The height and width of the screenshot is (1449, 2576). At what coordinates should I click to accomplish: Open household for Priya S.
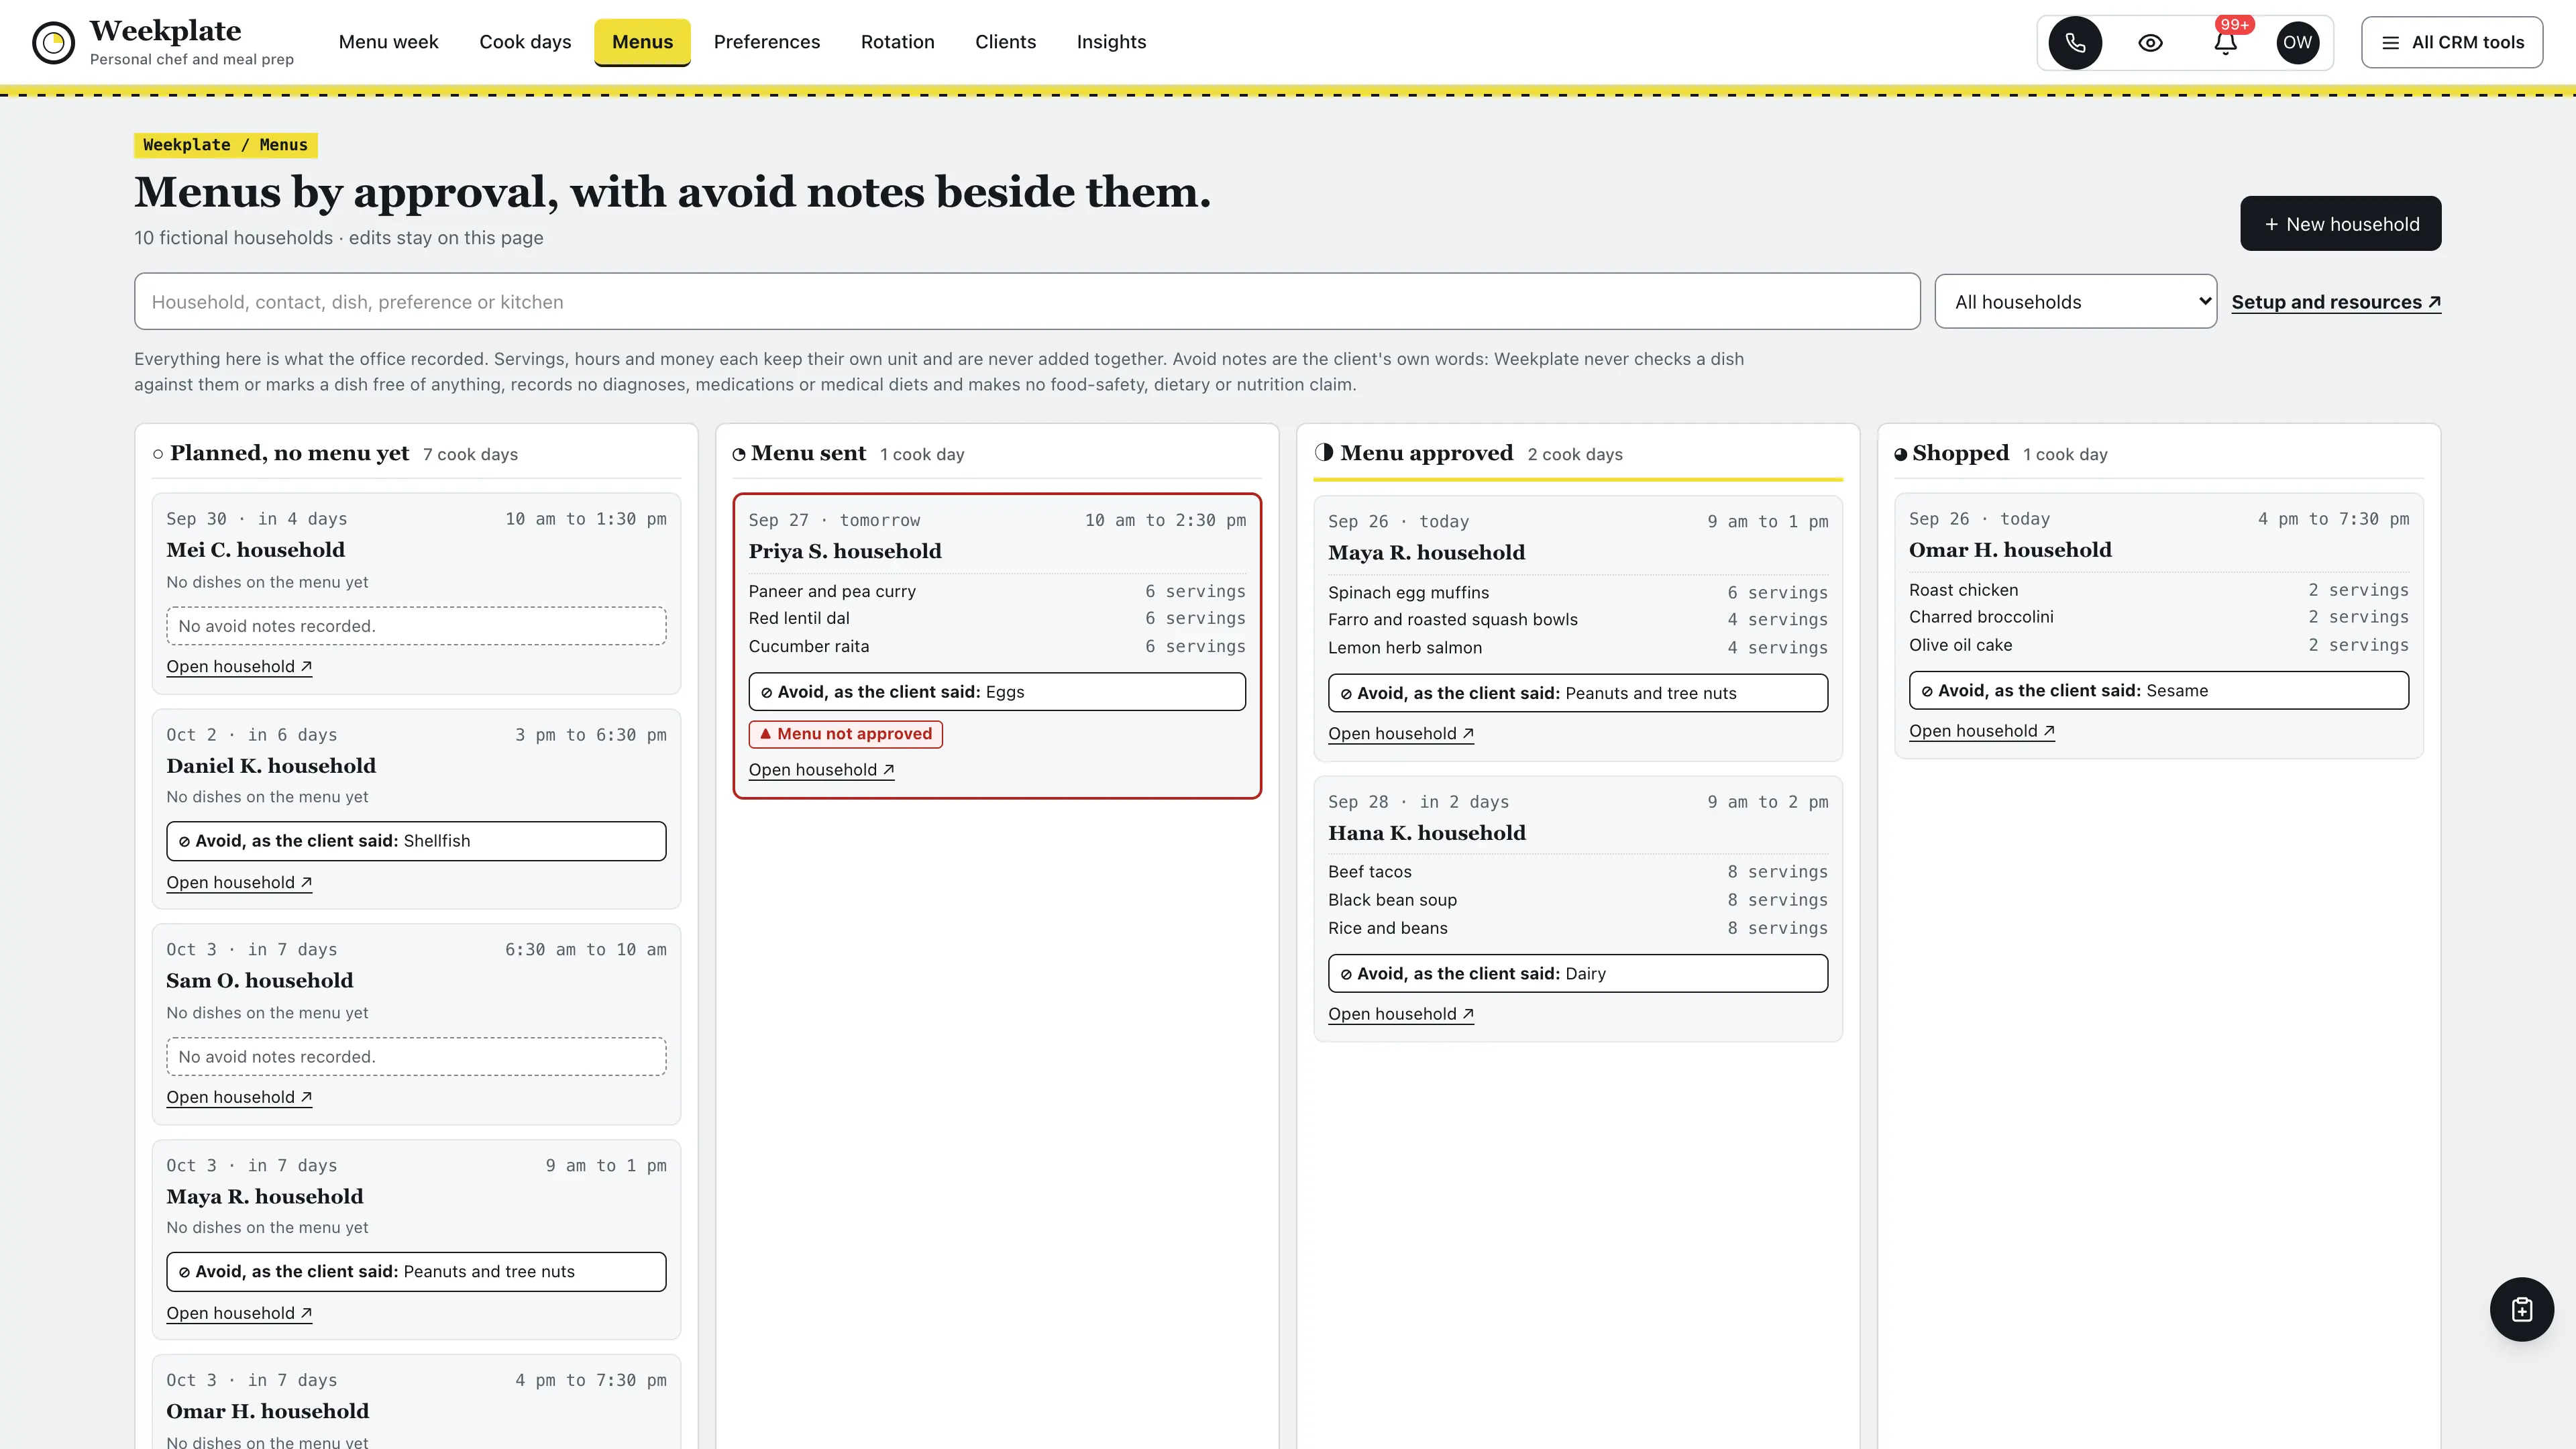pos(821,770)
